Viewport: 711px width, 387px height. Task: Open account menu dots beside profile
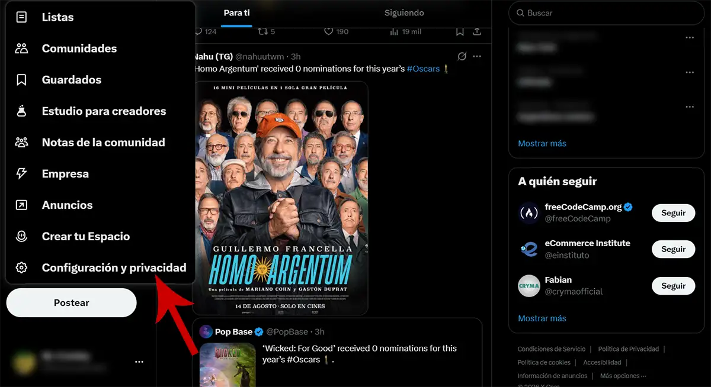[x=139, y=362]
